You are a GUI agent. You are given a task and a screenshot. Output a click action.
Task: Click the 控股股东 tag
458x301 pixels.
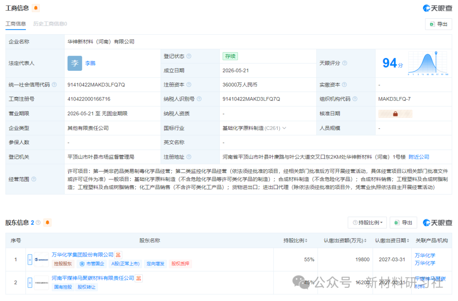(x=63, y=264)
